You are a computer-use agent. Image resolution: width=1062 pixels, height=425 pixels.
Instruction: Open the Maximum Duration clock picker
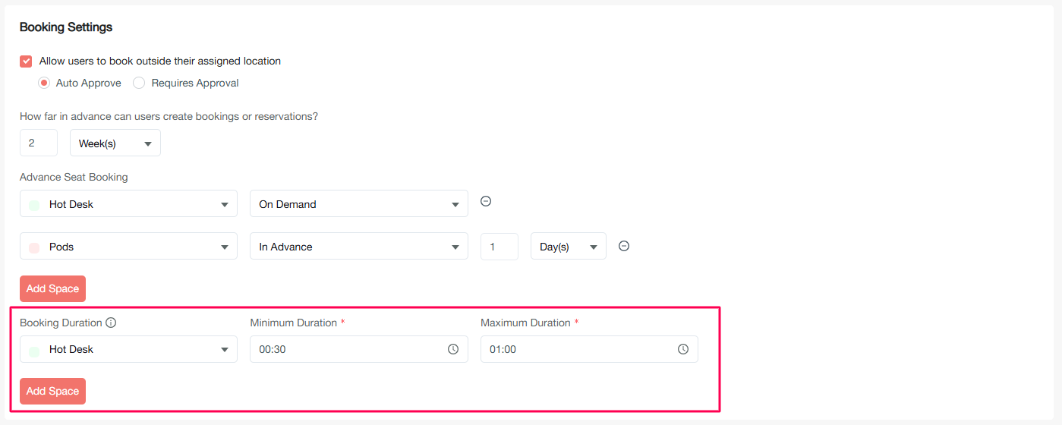pyautogui.click(x=683, y=349)
